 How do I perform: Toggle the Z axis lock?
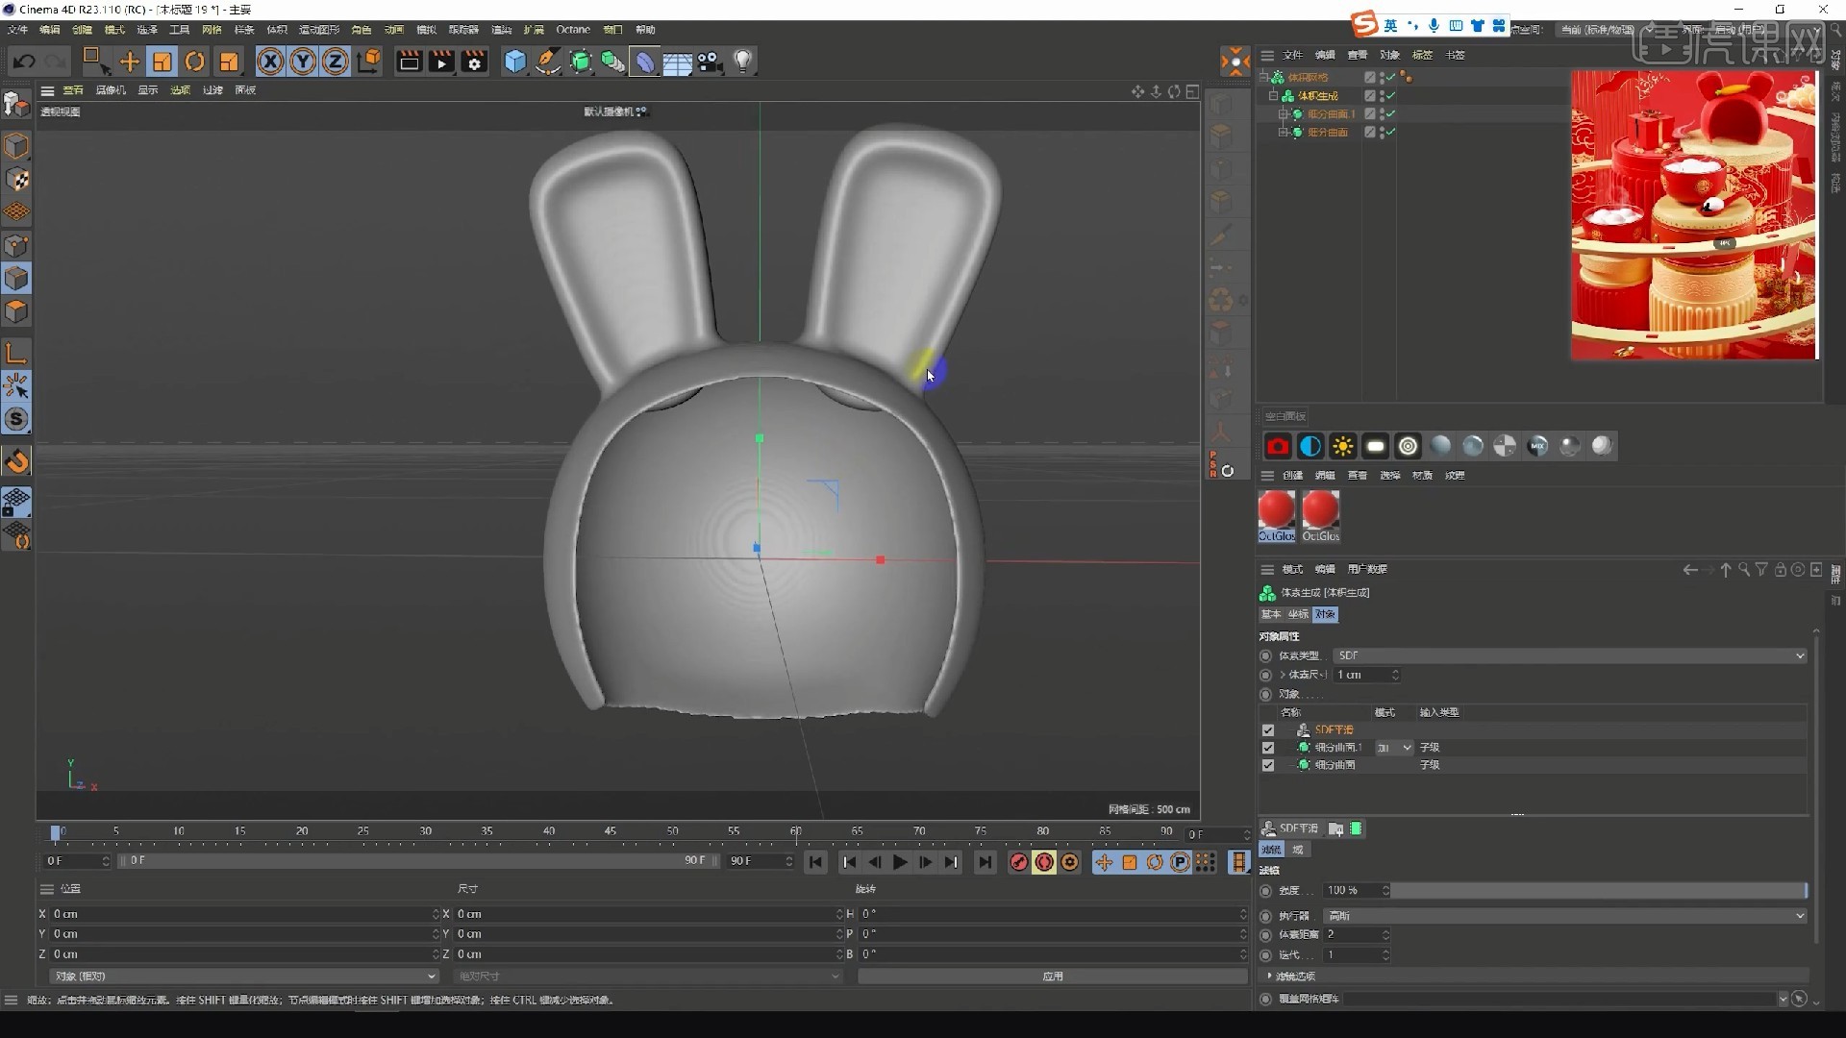335,62
